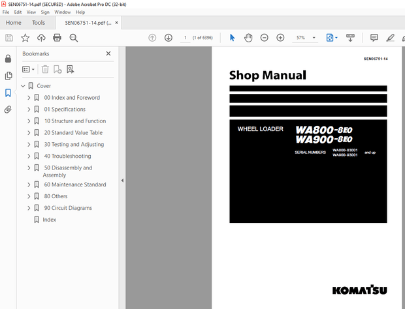The height and width of the screenshot is (309, 405).
Task: Open fit page options dropdown arrow
Action: [336, 38]
